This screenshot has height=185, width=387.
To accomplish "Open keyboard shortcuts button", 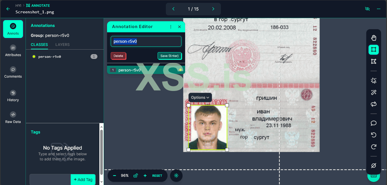I will [374, 176].
